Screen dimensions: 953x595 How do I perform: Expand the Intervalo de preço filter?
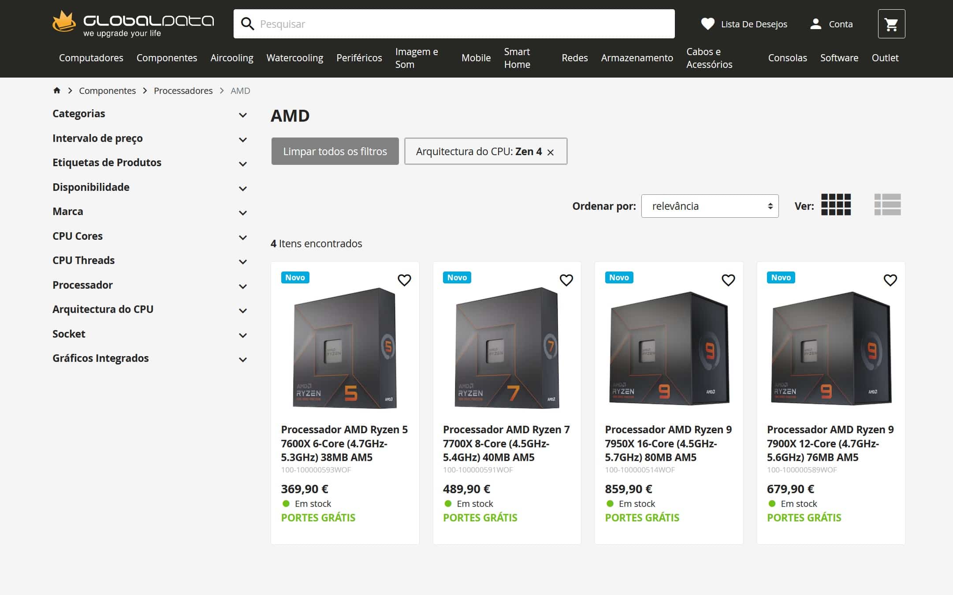coord(150,138)
